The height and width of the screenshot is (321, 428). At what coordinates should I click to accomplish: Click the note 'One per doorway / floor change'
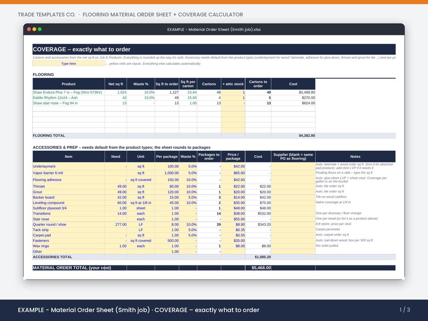tap(338, 213)
